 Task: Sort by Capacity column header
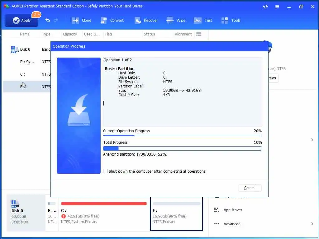pos(70,34)
